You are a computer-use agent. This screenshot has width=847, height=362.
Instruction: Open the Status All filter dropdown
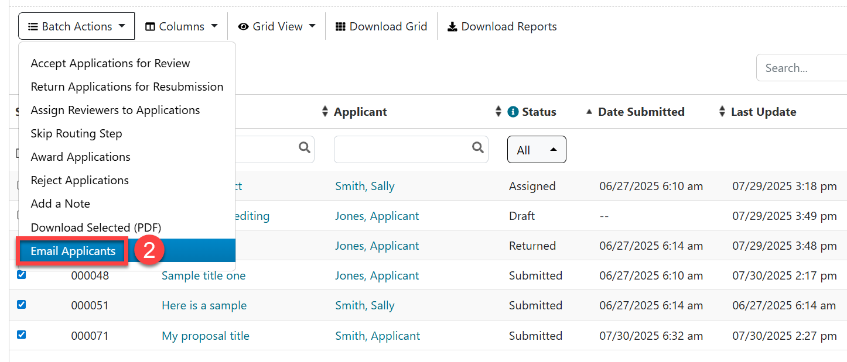(x=537, y=150)
